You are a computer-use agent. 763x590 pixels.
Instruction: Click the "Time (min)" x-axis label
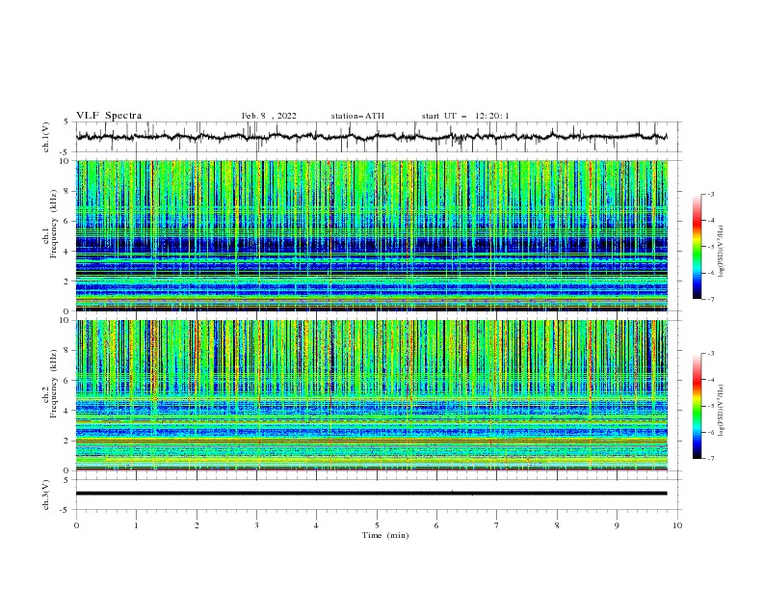(x=385, y=535)
